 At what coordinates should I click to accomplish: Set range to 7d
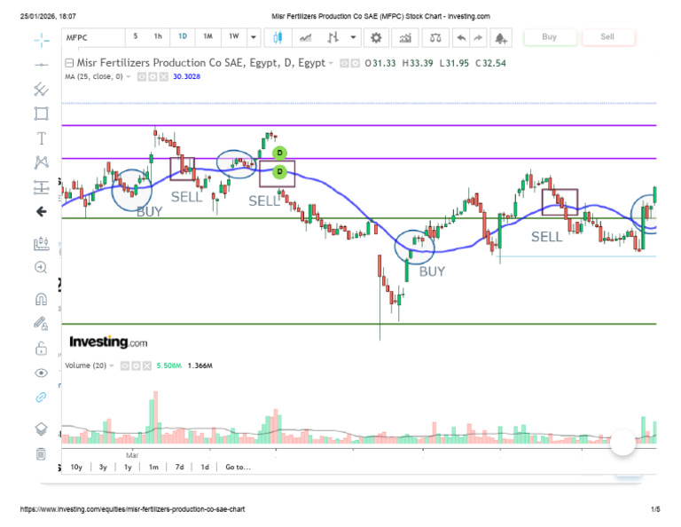179,467
